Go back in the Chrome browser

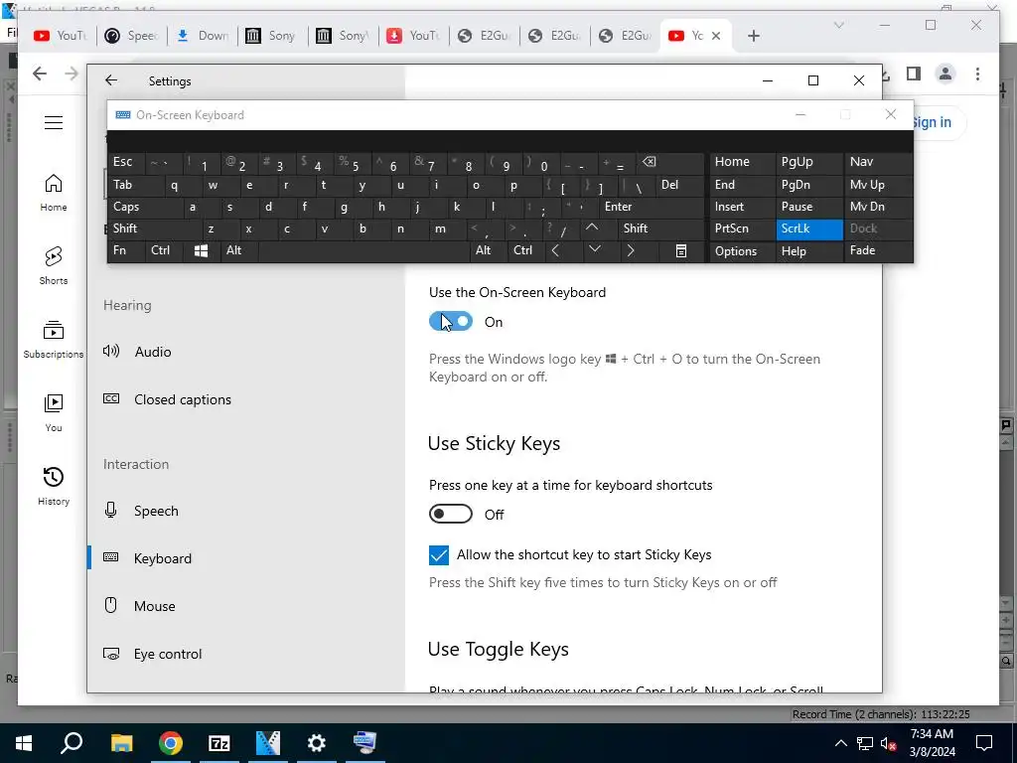click(x=40, y=74)
